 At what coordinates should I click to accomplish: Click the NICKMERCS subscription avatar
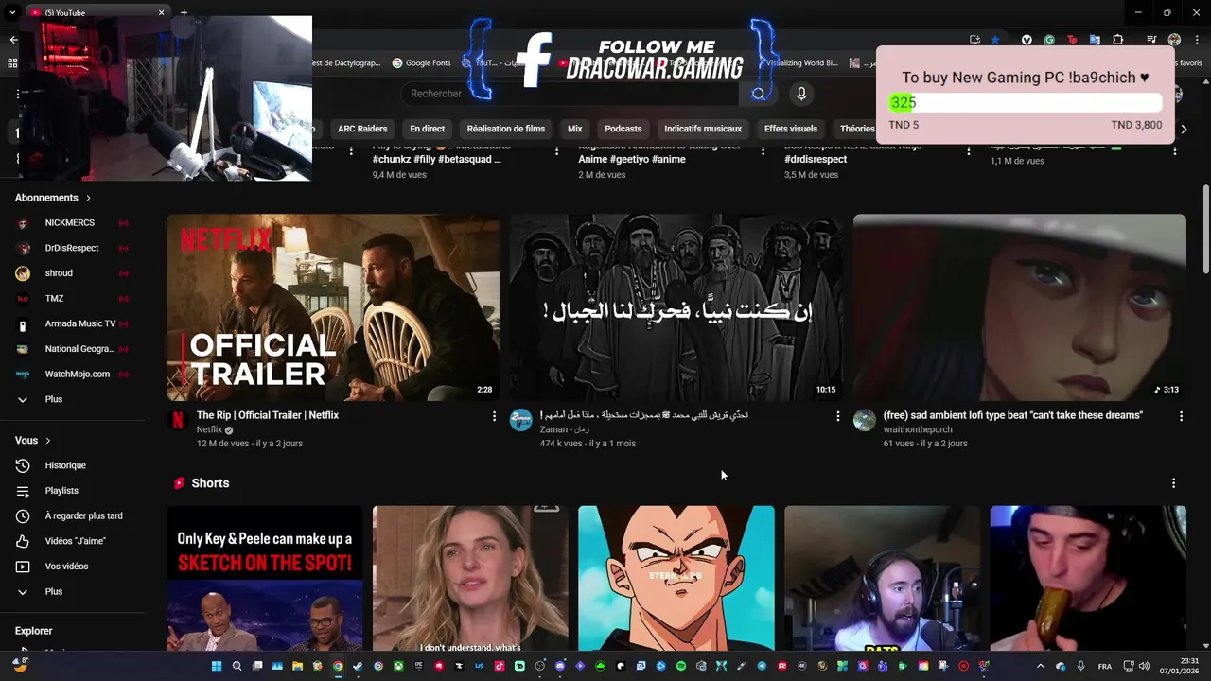point(23,223)
